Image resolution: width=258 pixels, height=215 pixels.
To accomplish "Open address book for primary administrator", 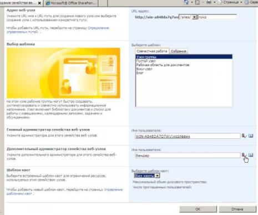I will point(251,136).
